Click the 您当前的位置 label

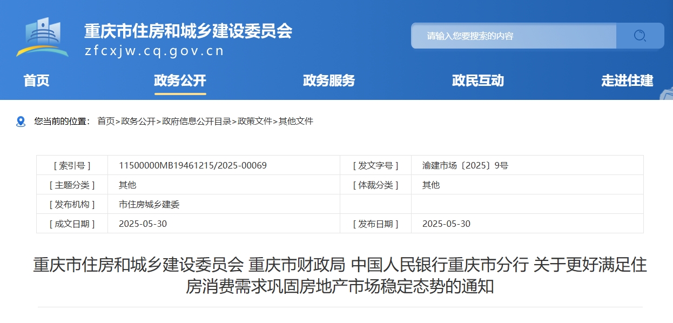coord(62,122)
